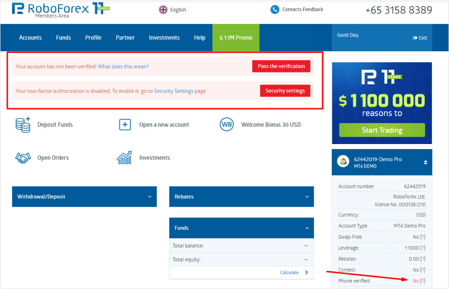Click the phone number +65 3158 8389
Image resolution: width=449 pixels, height=289 pixels.
pyautogui.click(x=399, y=10)
